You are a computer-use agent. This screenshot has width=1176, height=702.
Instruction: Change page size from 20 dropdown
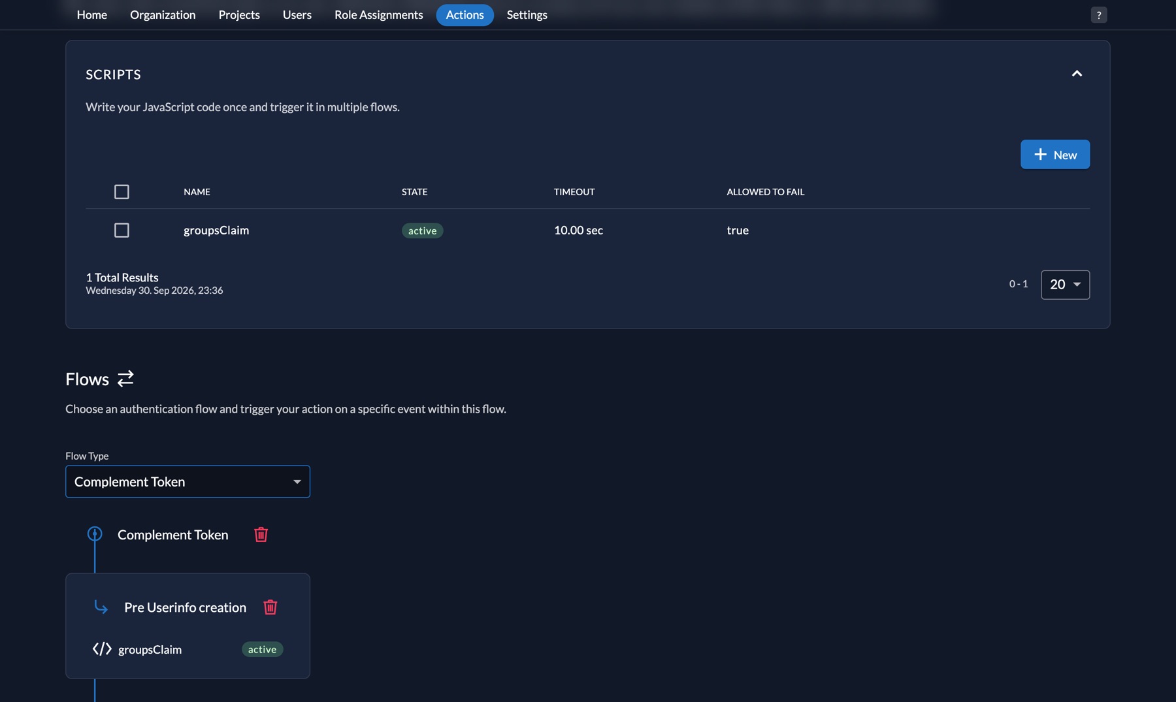[x=1065, y=285]
